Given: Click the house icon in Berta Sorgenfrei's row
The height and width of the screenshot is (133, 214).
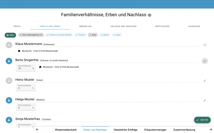Looking at the screenshot, I should point(40,67).
